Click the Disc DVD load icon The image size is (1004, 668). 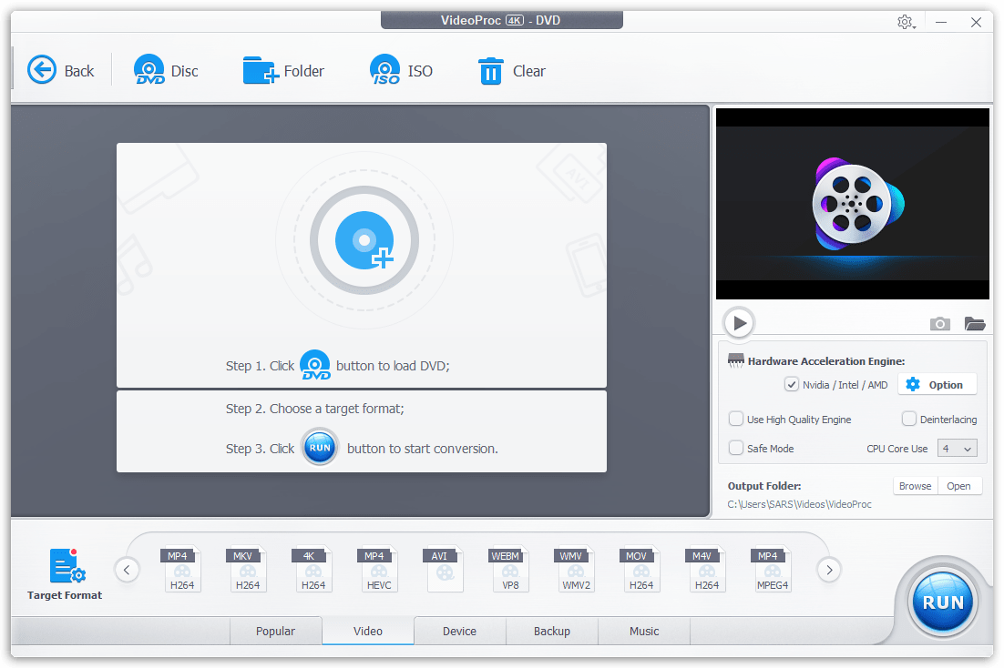pos(149,70)
